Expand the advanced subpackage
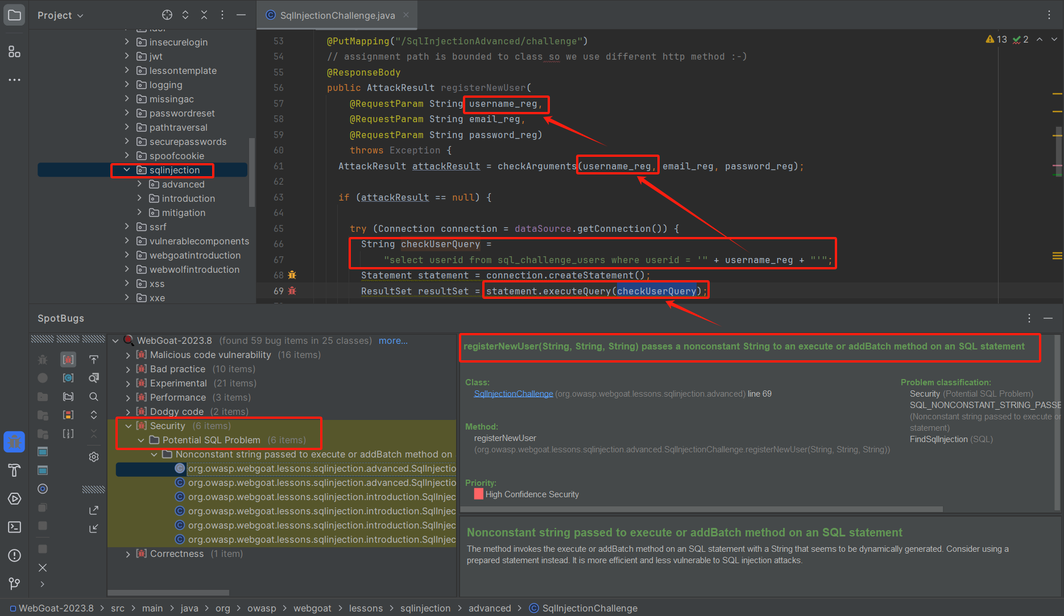Viewport: 1064px width, 616px height. click(139, 184)
